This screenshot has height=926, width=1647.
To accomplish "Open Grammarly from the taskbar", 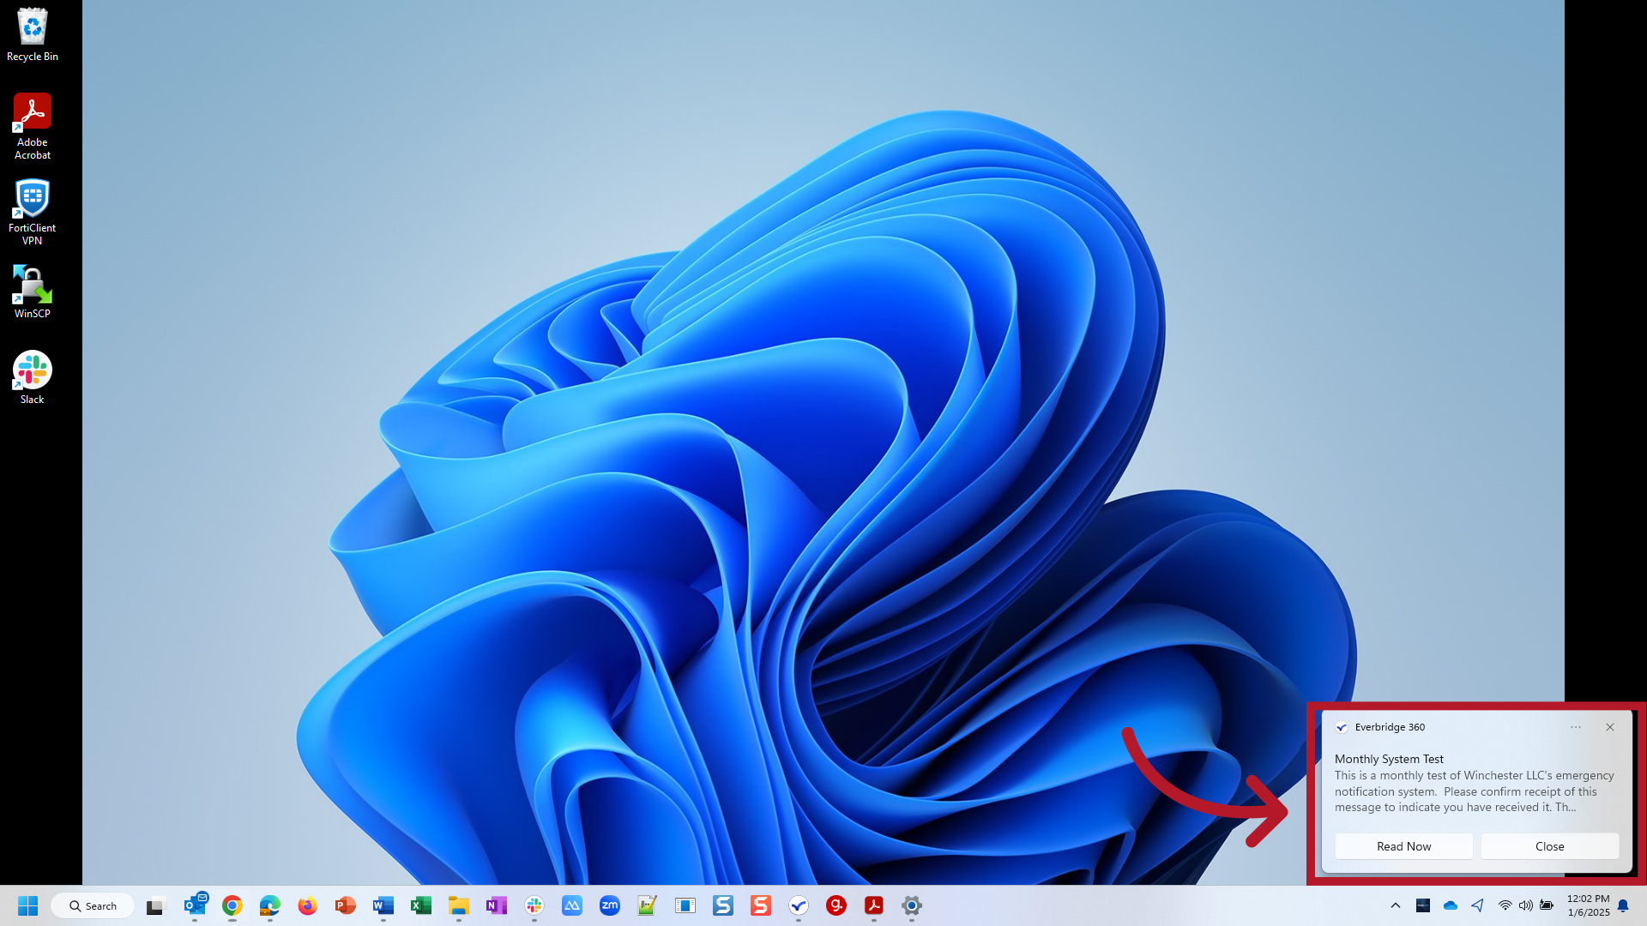I will click(x=836, y=905).
